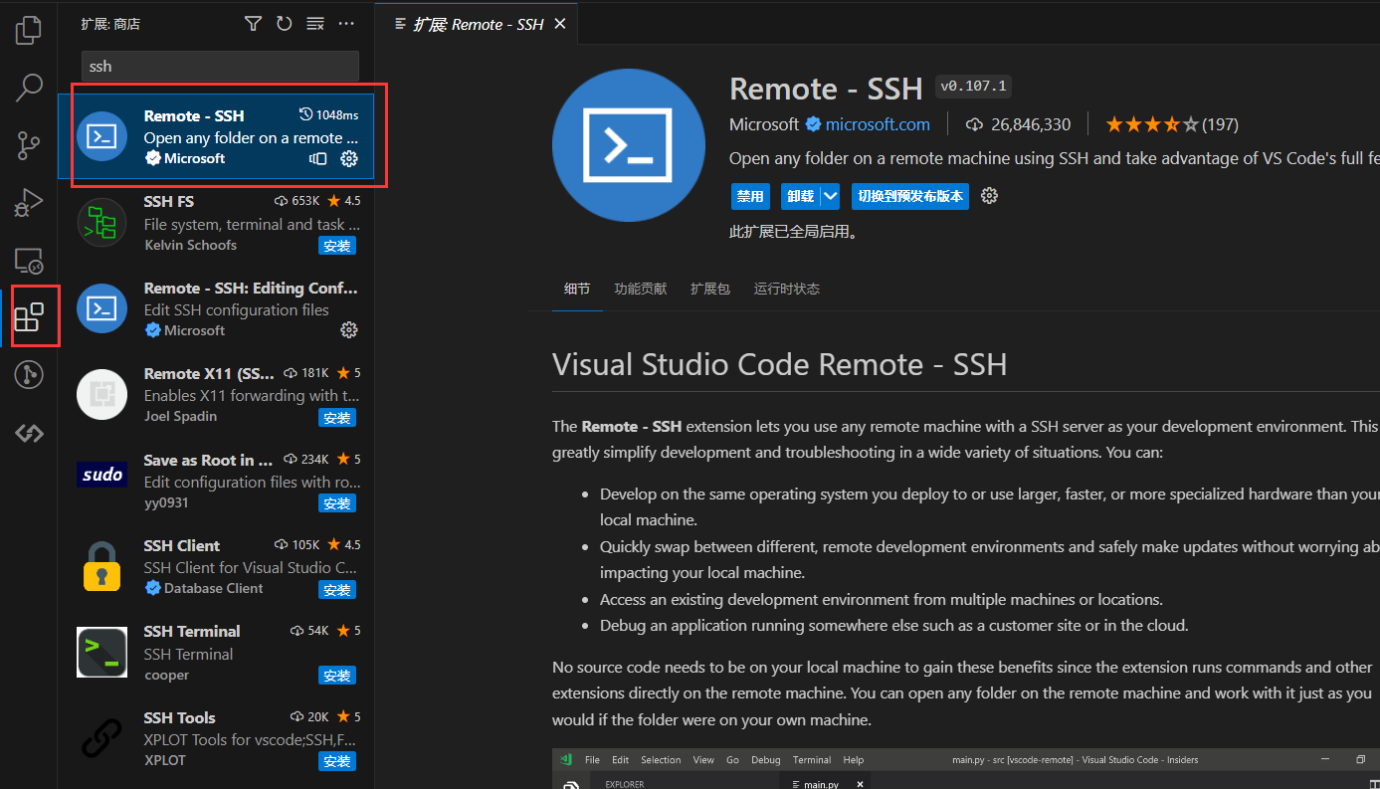This screenshot has height=789, width=1380.
Task: Click the ssh search input field
Action: coord(219,66)
